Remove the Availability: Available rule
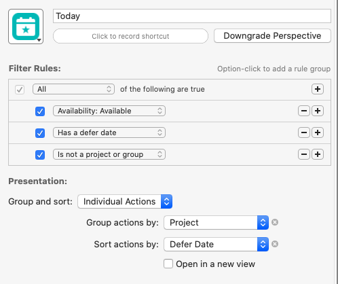 click(x=304, y=111)
